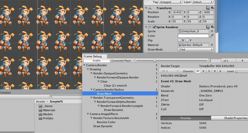Open the RT 0 render target dropdown
Image resolution: width=248 pixels, height=133 pixels.
pos(170,71)
